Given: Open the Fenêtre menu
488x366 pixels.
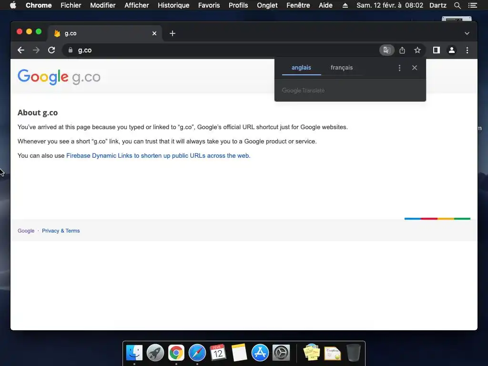Looking at the screenshot, I should coord(298,5).
